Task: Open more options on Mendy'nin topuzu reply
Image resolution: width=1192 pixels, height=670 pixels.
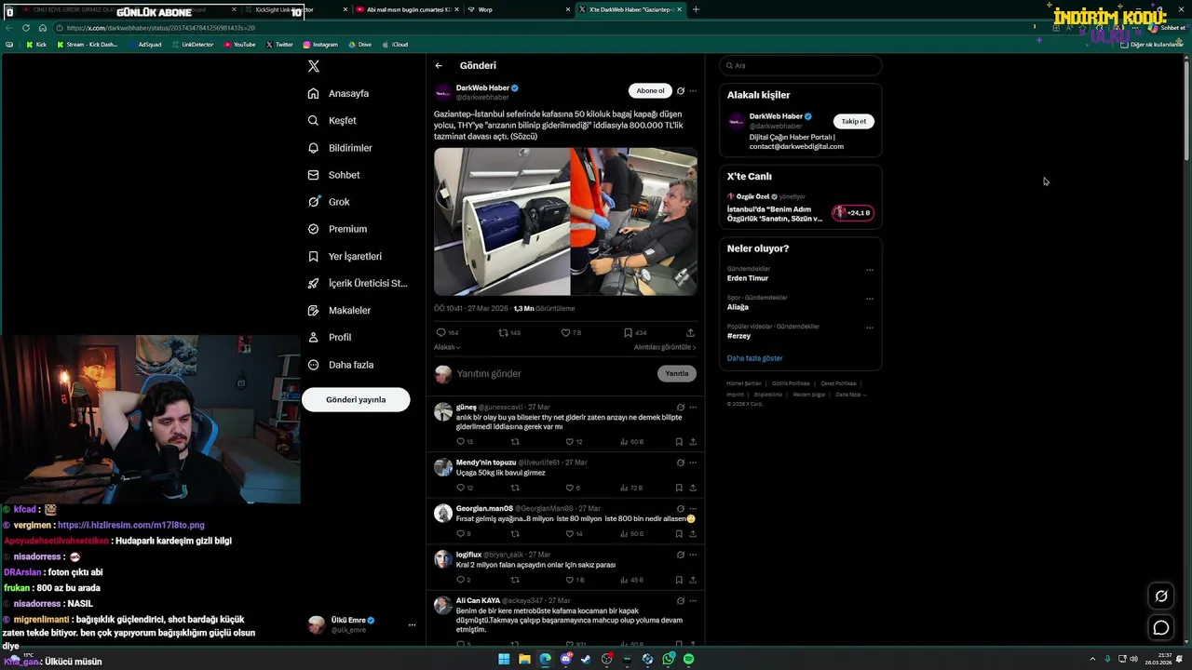Action: [x=692, y=462]
